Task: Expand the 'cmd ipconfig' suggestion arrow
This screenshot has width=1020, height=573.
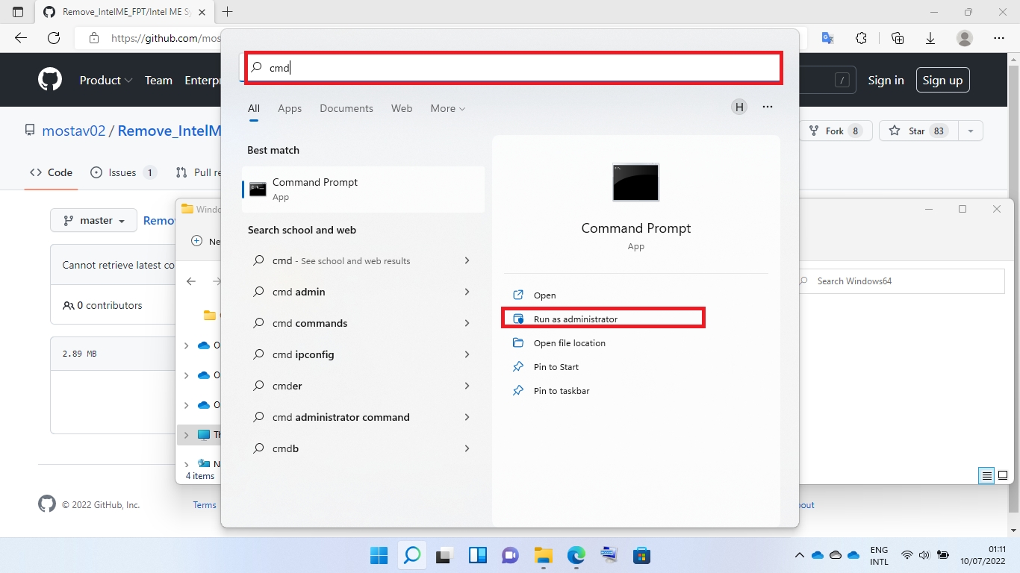Action: click(467, 354)
